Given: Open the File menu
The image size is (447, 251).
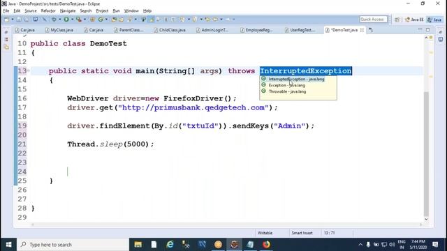Looking at the screenshot, I should tap(6, 11).
